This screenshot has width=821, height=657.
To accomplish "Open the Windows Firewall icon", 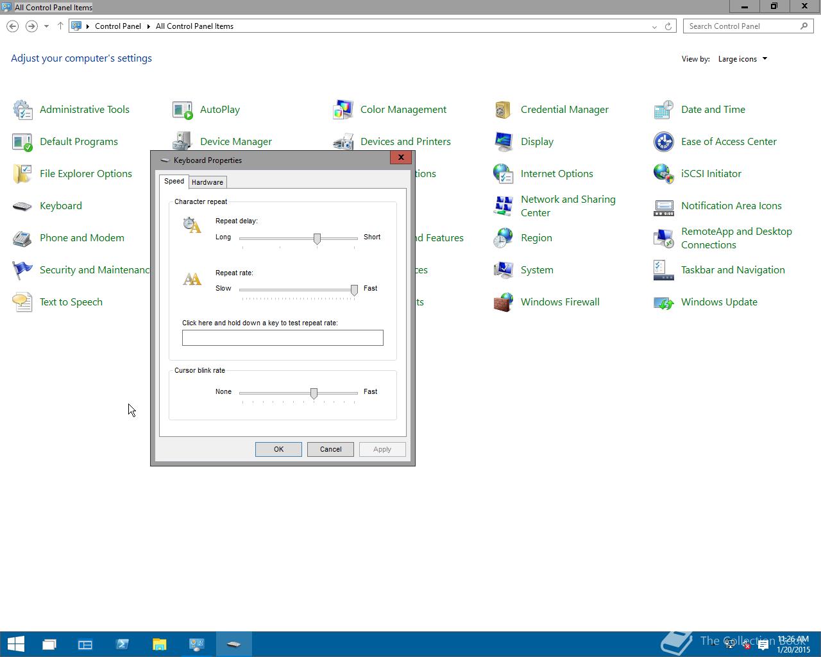I will (504, 302).
